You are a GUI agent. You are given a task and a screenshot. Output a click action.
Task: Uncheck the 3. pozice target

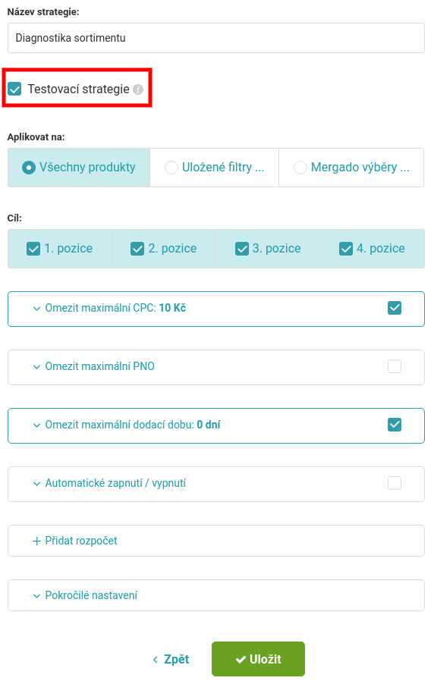click(241, 249)
